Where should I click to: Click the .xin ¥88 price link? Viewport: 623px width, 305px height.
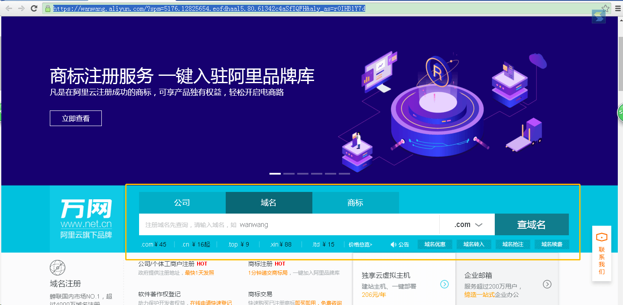click(280, 244)
